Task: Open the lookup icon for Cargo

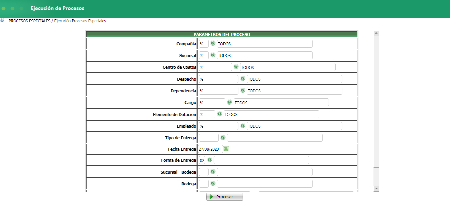Action: tap(229, 102)
